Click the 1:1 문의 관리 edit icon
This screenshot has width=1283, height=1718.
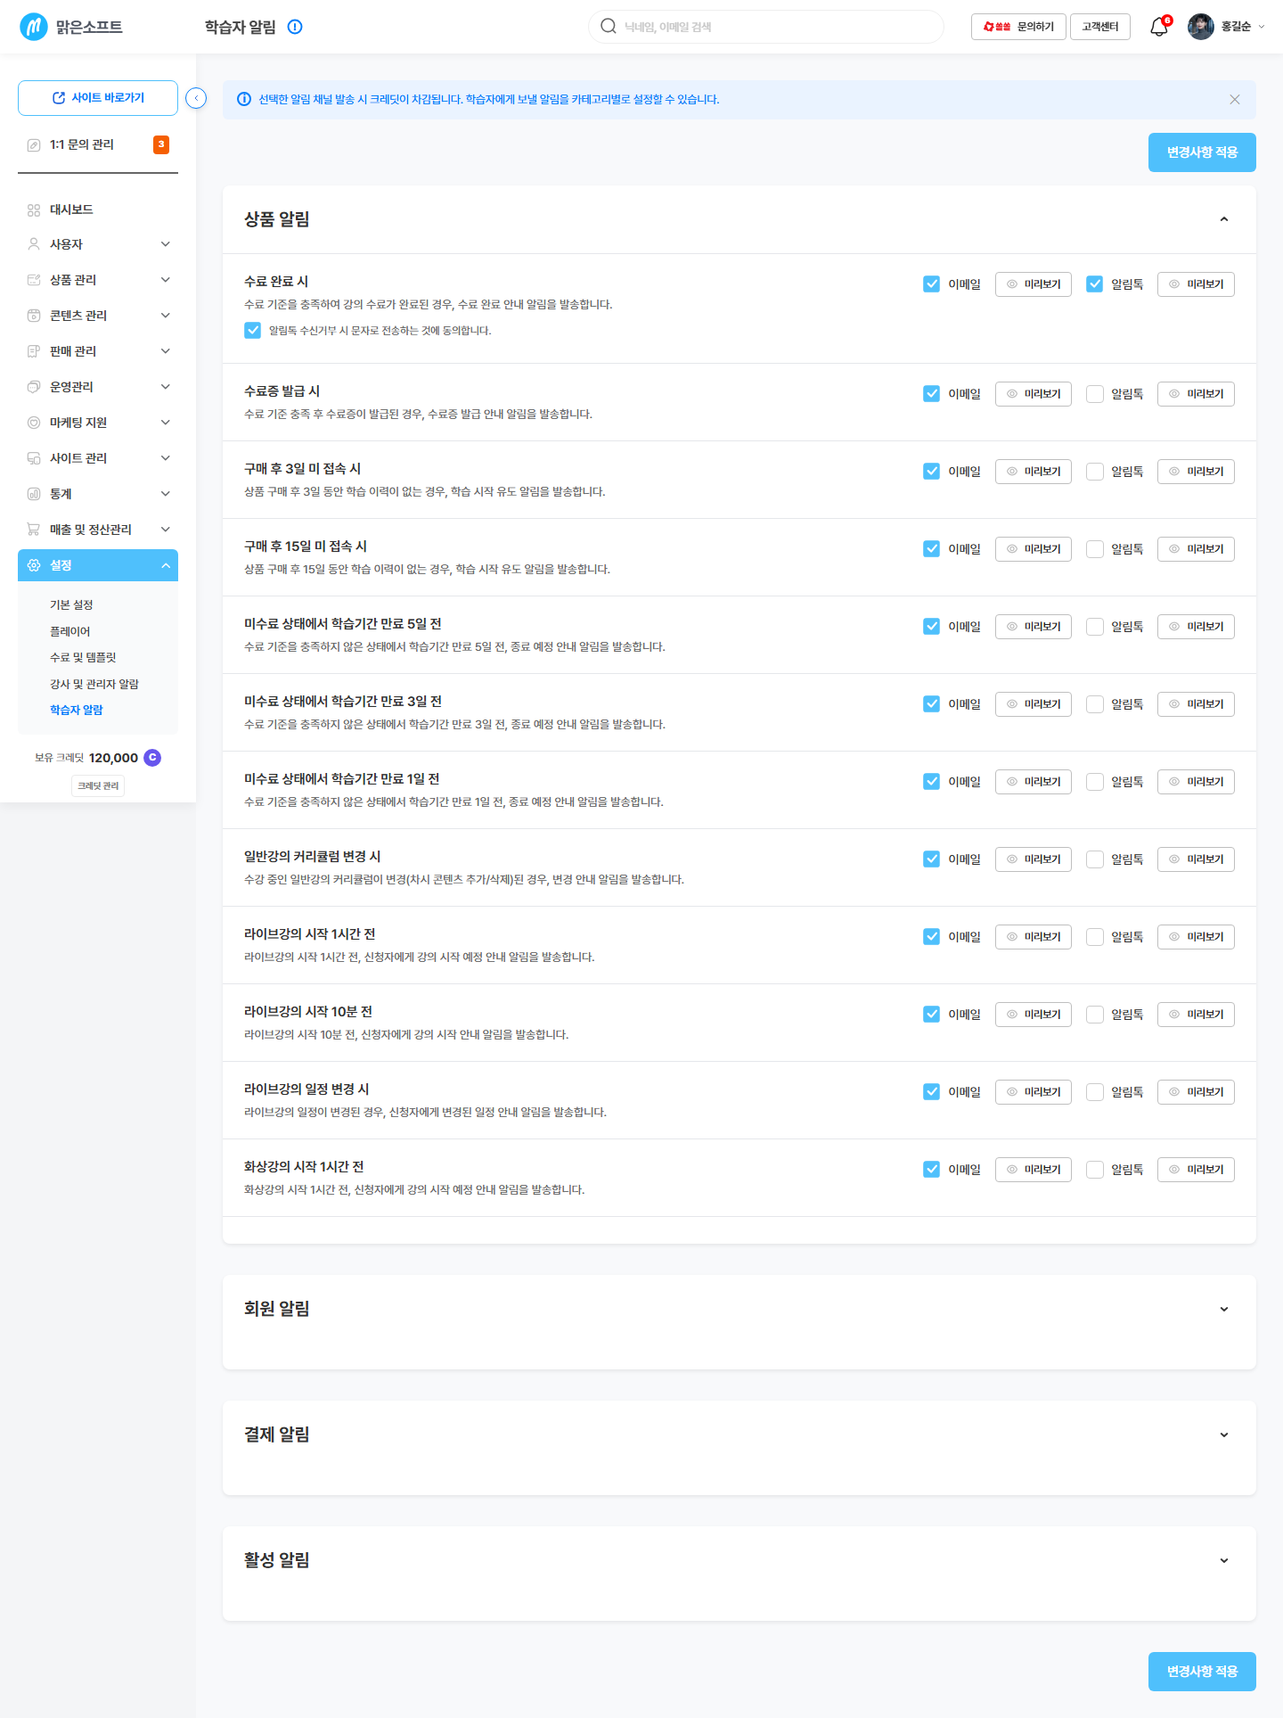[34, 144]
